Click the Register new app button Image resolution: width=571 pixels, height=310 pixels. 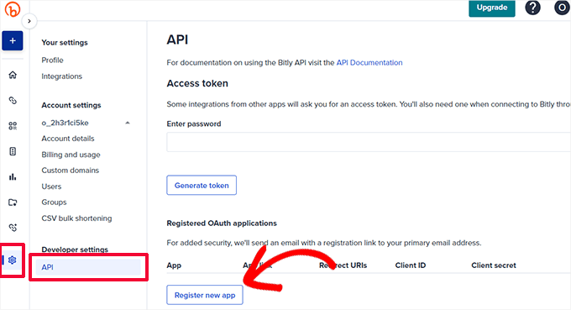point(205,295)
